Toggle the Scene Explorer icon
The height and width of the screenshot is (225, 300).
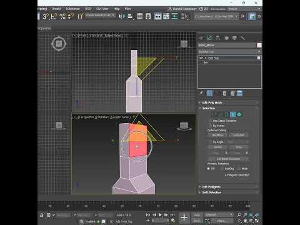pyautogui.click(x=140, y=16)
